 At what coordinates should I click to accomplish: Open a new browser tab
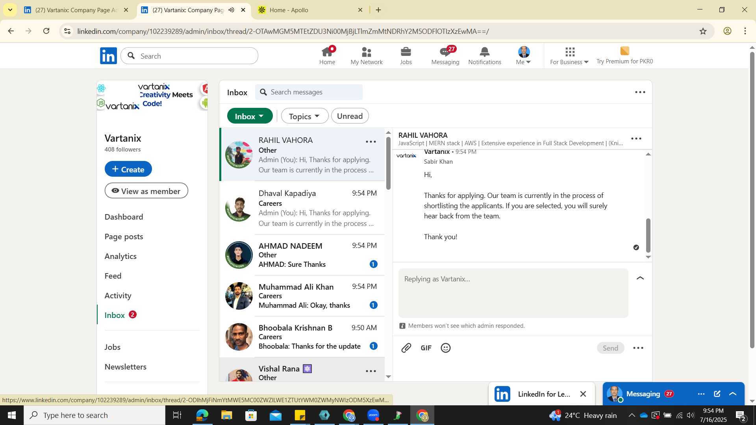pos(378,10)
